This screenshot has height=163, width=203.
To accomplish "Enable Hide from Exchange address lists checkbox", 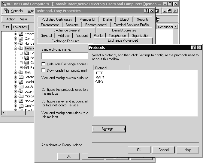I will click(44, 64).
